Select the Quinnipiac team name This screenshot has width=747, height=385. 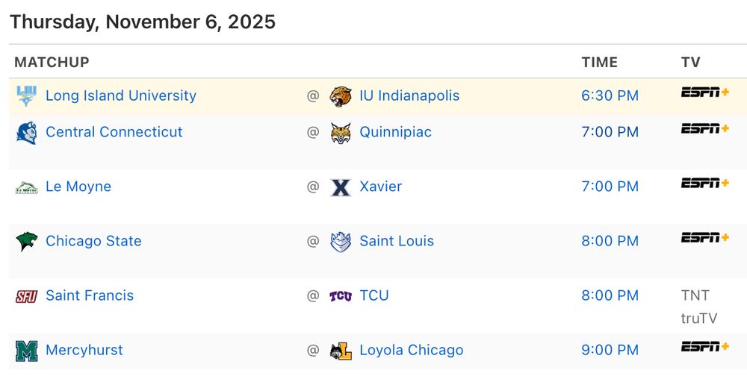pos(395,132)
